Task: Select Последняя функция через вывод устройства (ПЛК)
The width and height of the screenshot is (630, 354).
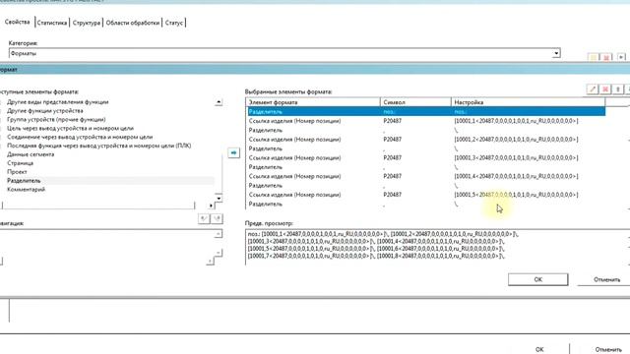Action: (98, 146)
